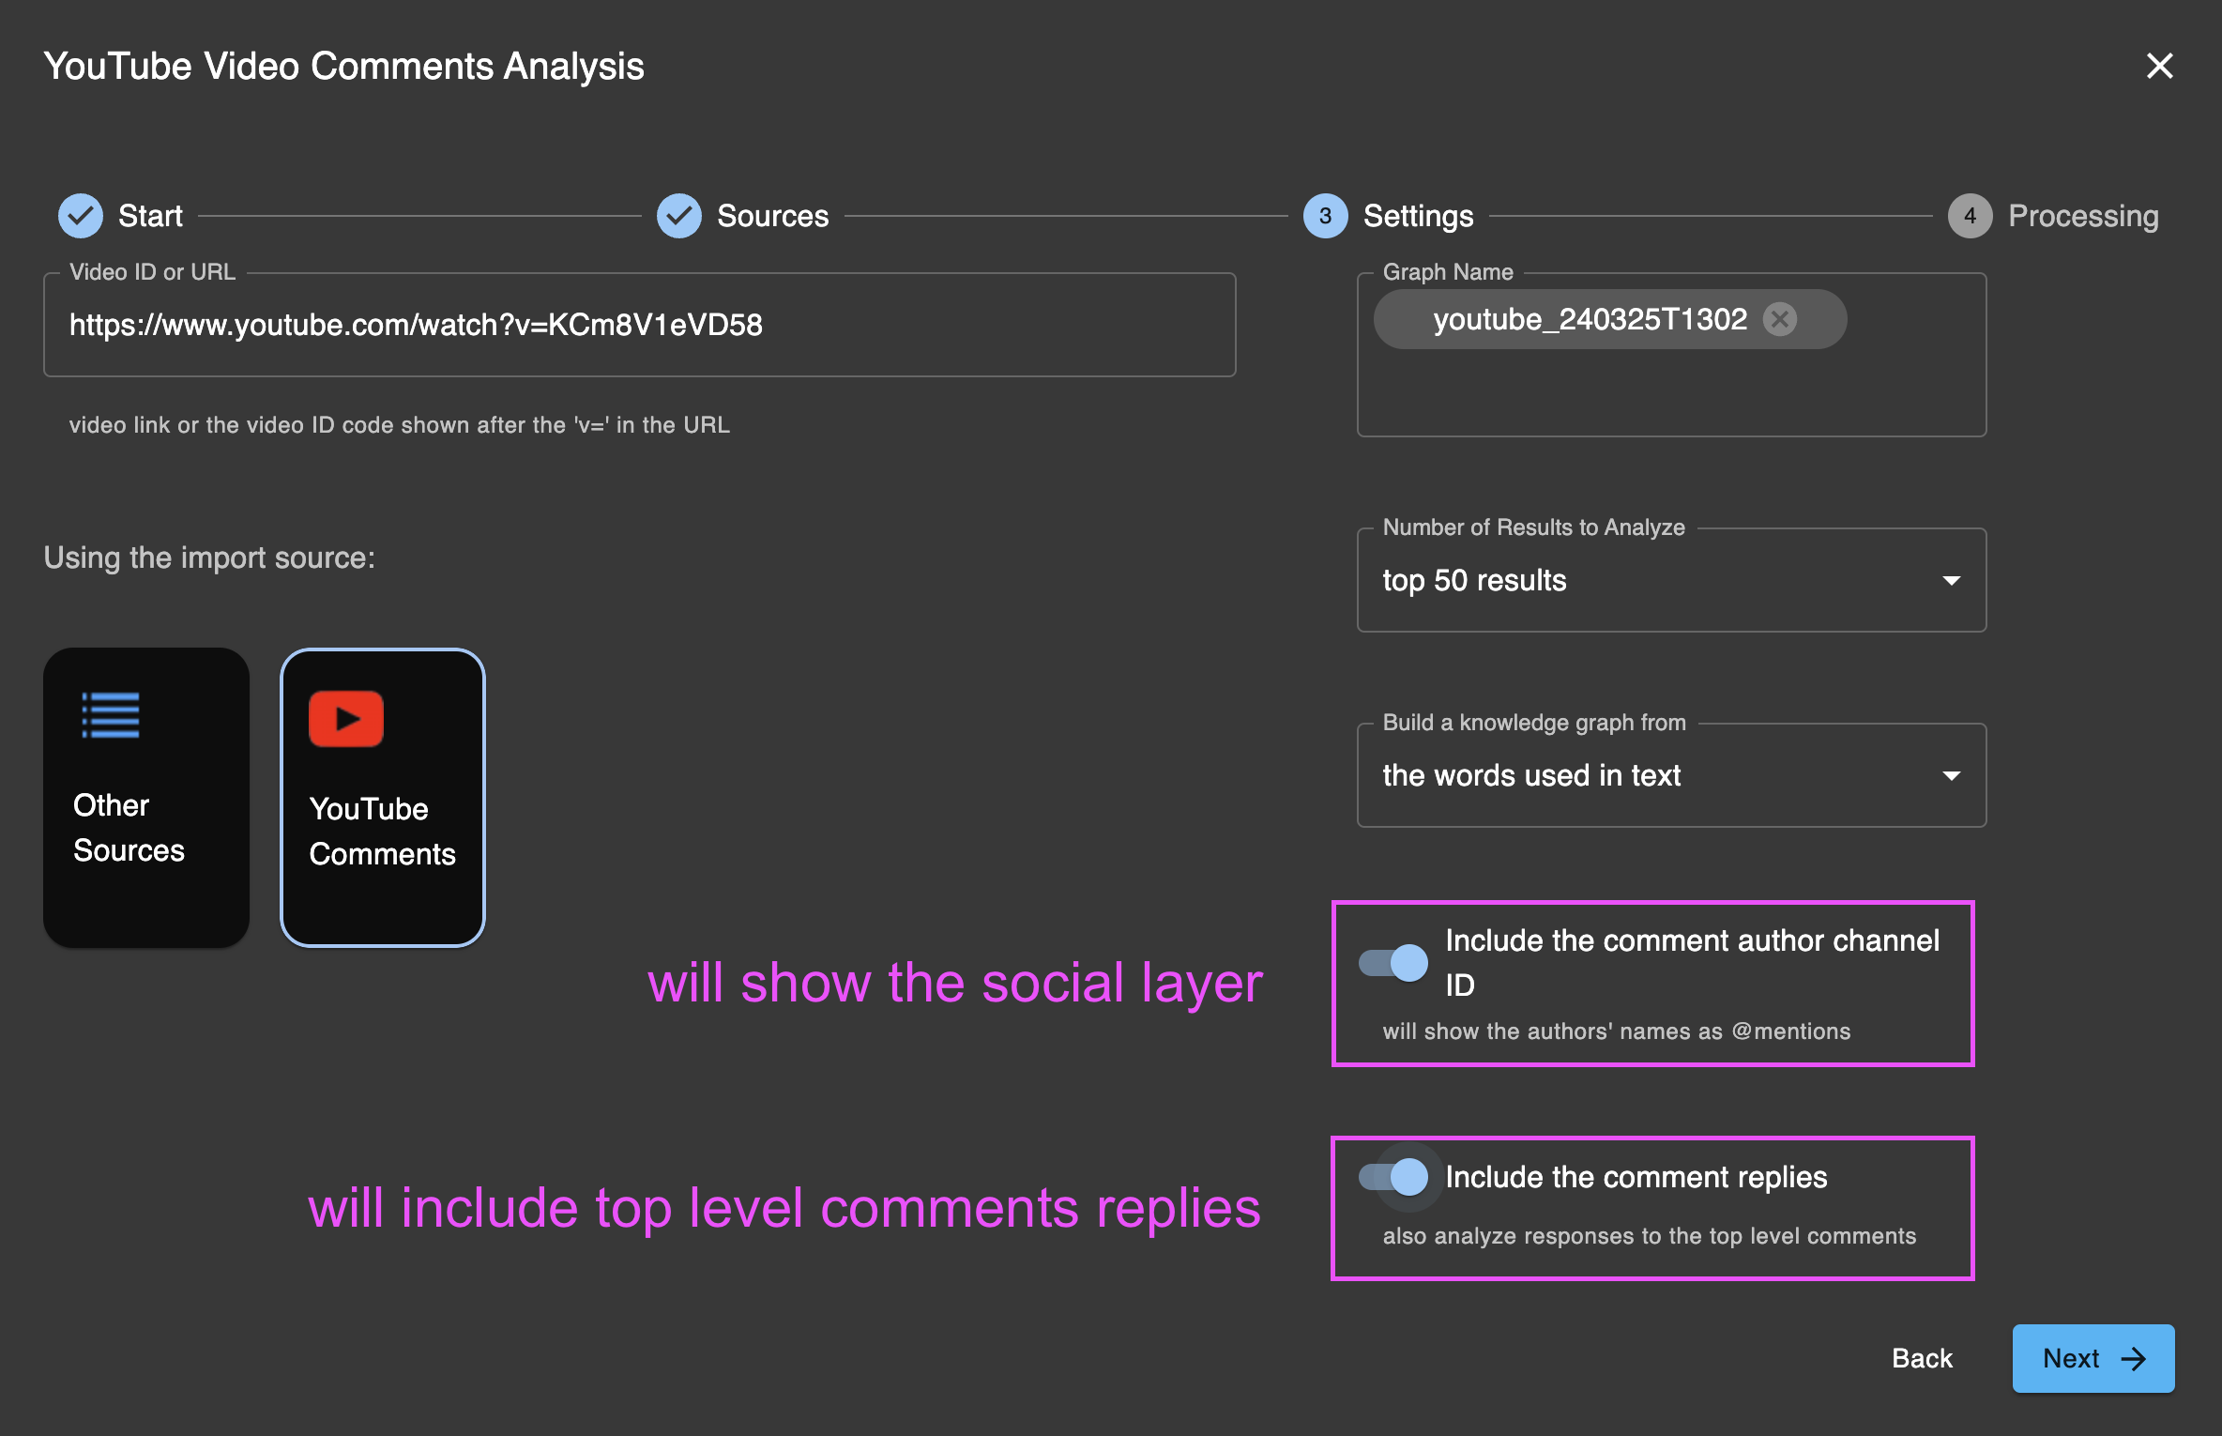Select the Processing step label
Screen dimensions: 2222x1436
coord(2083,216)
